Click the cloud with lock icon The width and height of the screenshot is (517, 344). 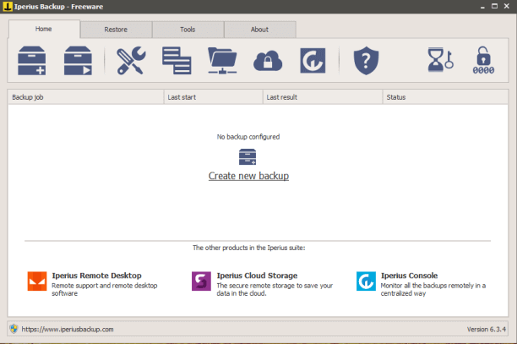pyautogui.click(x=269, y=61)
